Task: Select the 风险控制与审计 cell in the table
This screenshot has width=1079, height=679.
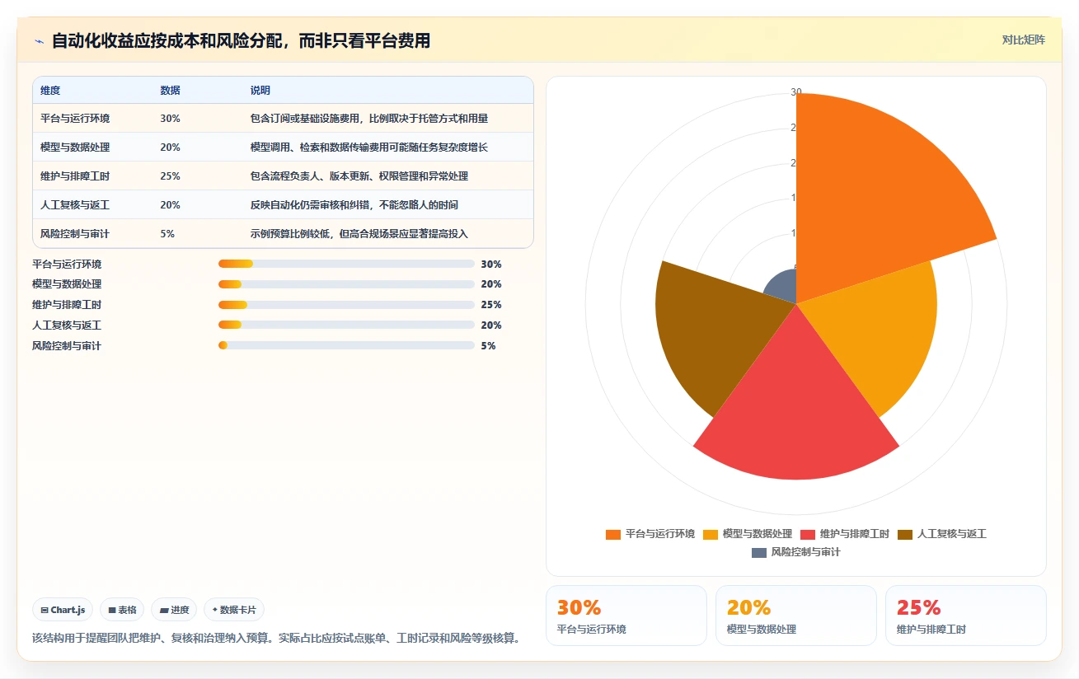Action: 75,234
